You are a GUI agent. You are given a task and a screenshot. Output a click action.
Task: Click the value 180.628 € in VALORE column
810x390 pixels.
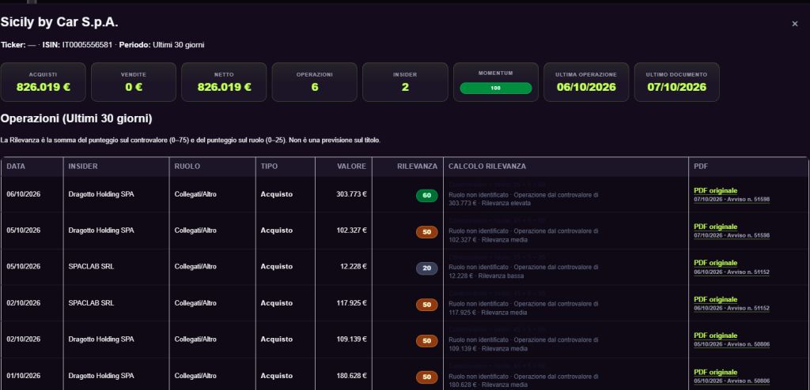coord(351,376)
